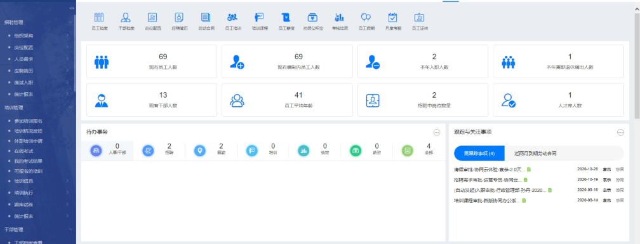Open the 干部档案 shortcut icon
This screenshot has height=244, width=640.
[126, 17]
